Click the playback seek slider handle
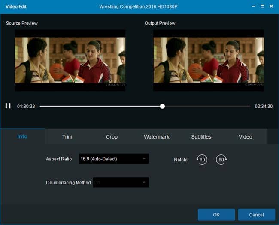Viewport: 279px width, 225px height. (162, 106)
